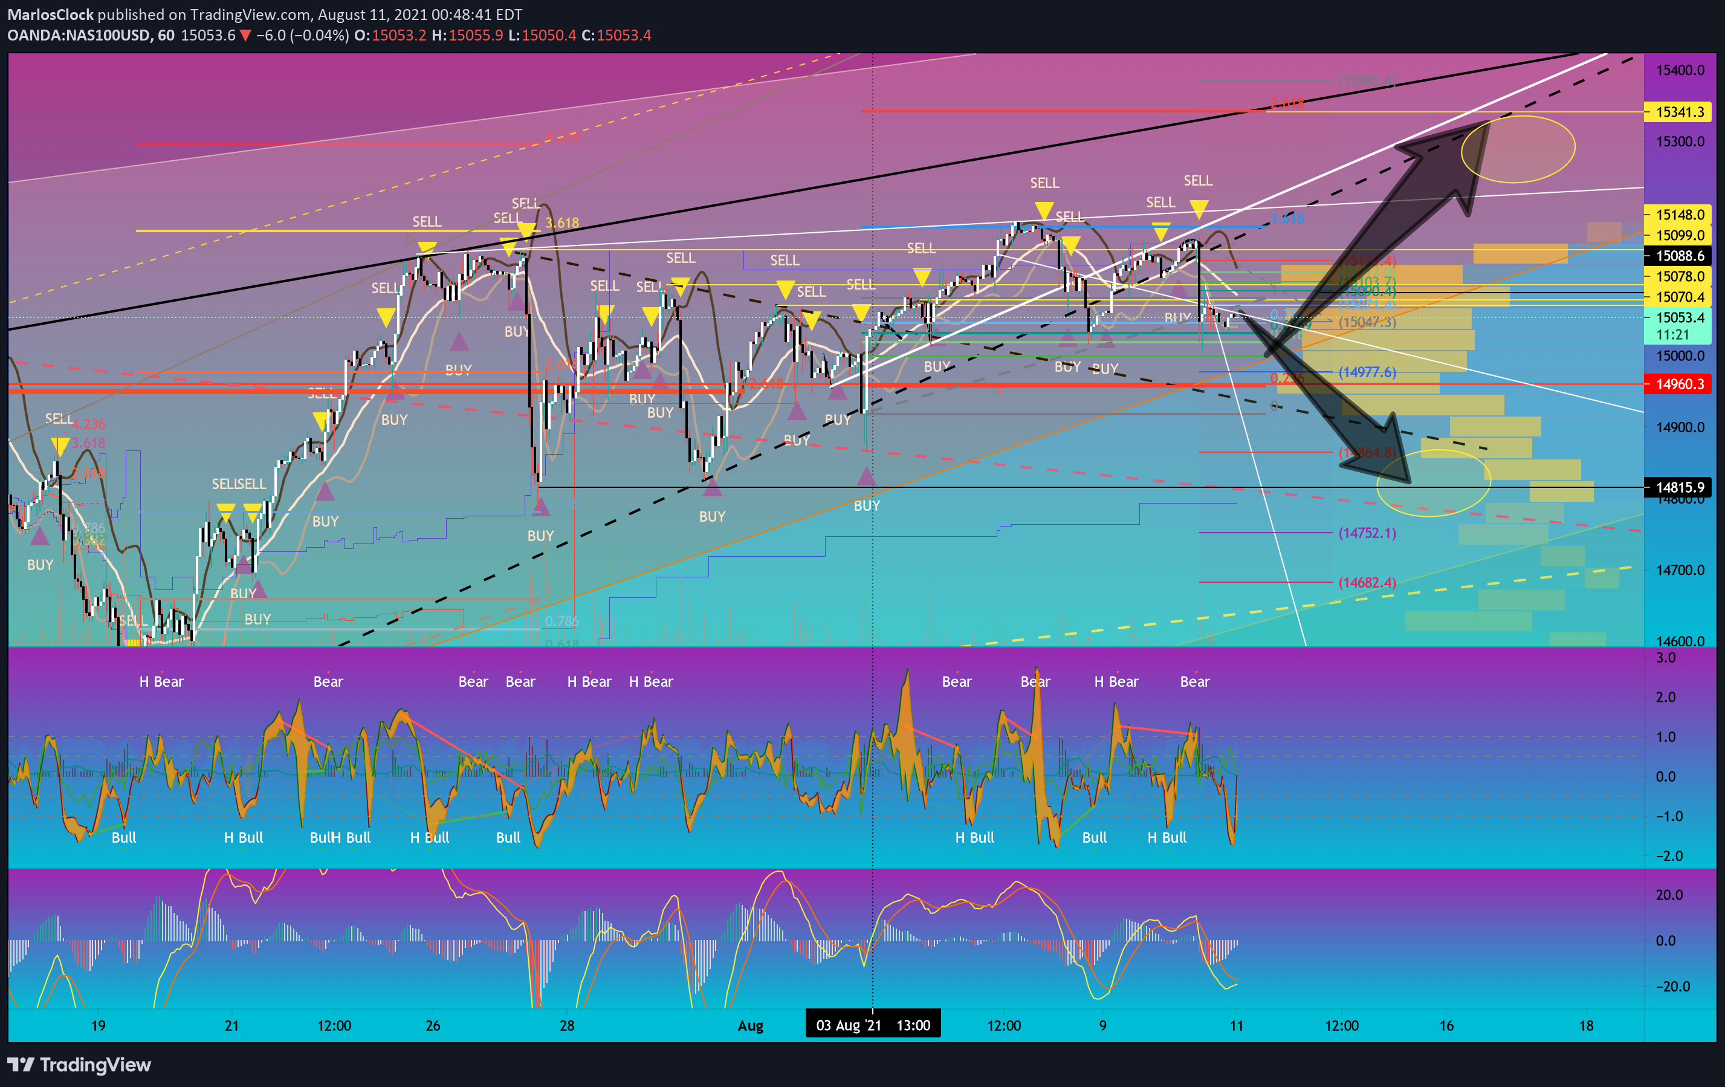Click the MarlosClock publisher name
Viewport: 1725px width, 1087px height.
[50, 15]
